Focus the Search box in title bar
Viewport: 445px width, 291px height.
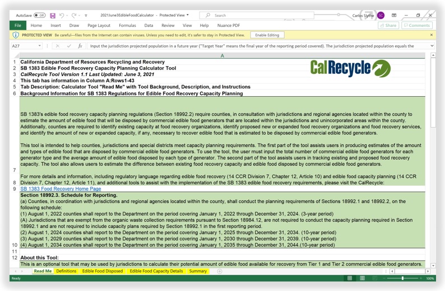257,15
